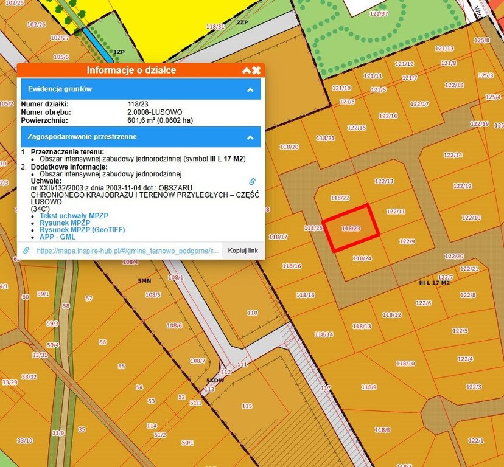This screenshot has height=467, width=504.
Task: Click parcel label 118/17
Action: (278, 237)
